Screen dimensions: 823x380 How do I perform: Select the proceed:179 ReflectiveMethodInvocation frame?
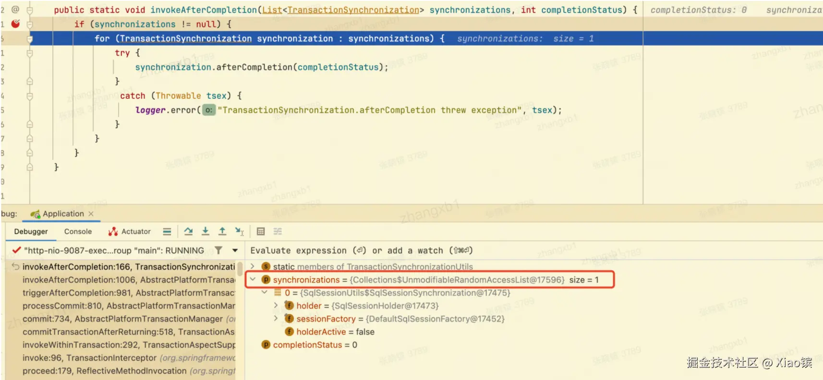[129, 371]
